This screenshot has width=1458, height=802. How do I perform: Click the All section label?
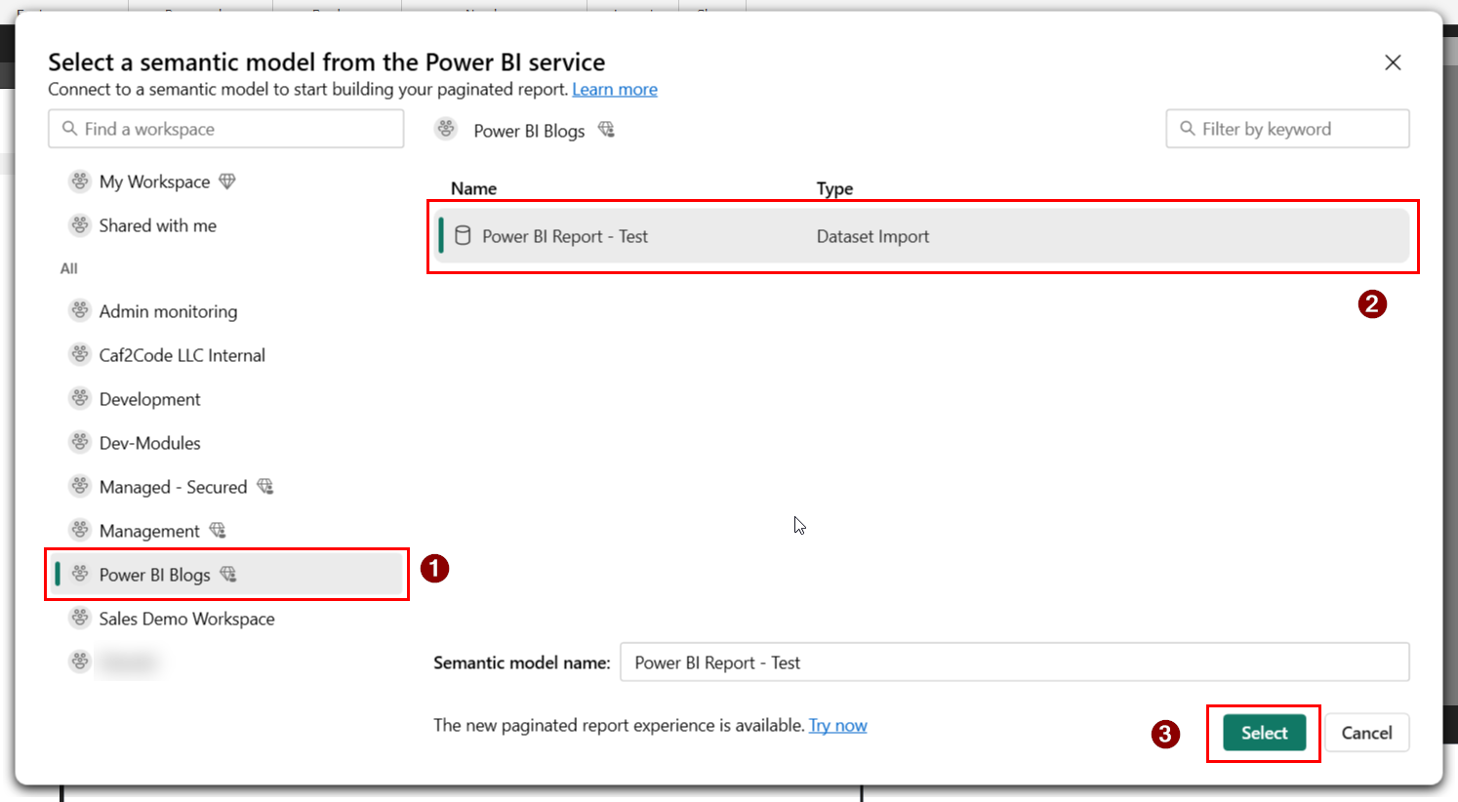69,268
